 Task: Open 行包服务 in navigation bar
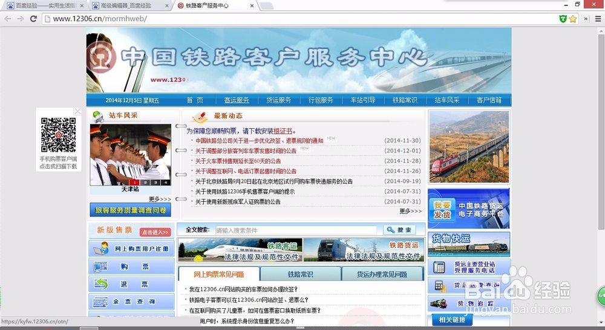tap(321, 100)
